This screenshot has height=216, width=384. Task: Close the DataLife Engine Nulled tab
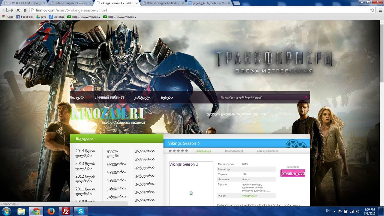coord(183,3)
